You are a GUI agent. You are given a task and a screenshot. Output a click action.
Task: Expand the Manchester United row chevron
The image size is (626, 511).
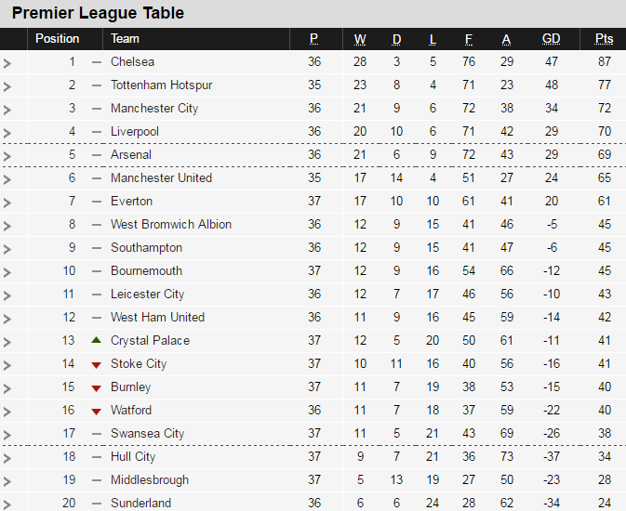click(x=7, y=179)
